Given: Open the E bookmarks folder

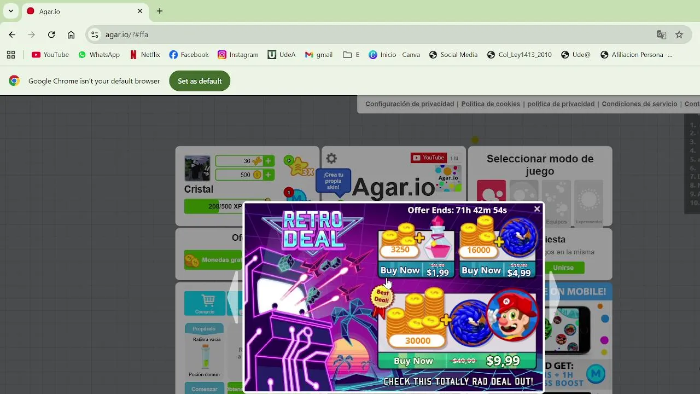Looking at the screenshot, I should point(351,55).
